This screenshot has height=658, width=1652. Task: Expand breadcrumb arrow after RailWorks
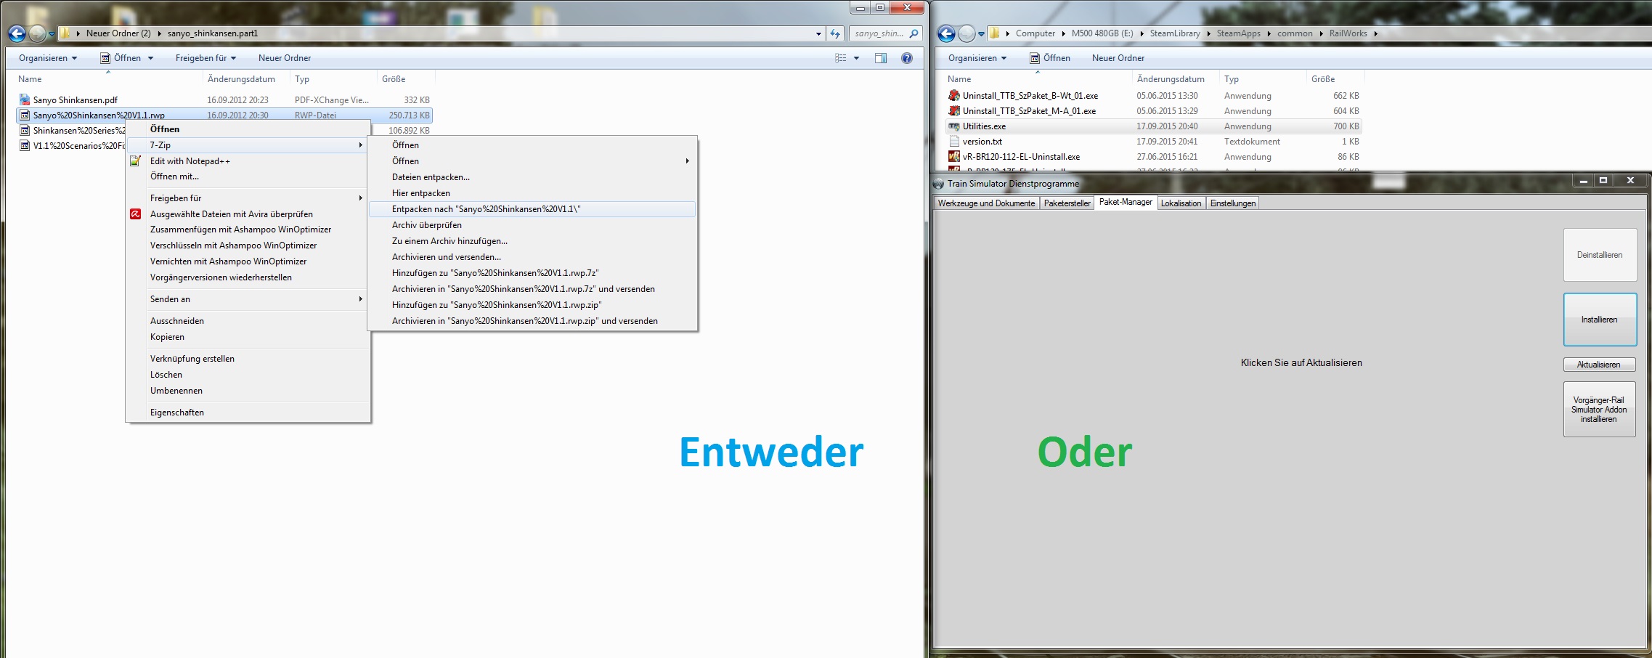point(1376,33)
